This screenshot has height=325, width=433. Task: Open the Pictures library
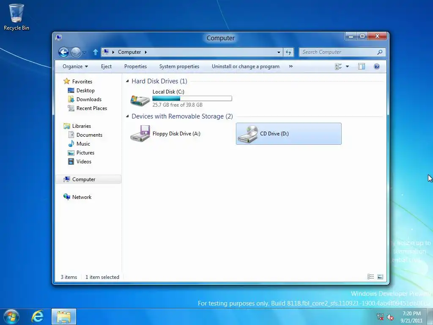pos(85,152)
